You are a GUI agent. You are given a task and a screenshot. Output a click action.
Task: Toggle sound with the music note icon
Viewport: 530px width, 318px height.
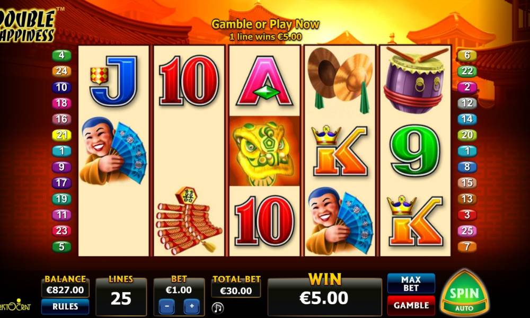pos(218,308)
